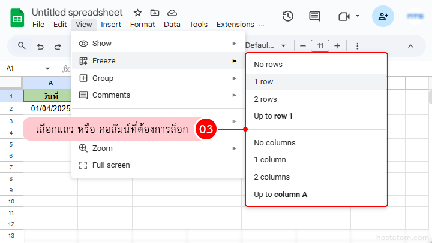Select column A header

(x=47, y=83)
